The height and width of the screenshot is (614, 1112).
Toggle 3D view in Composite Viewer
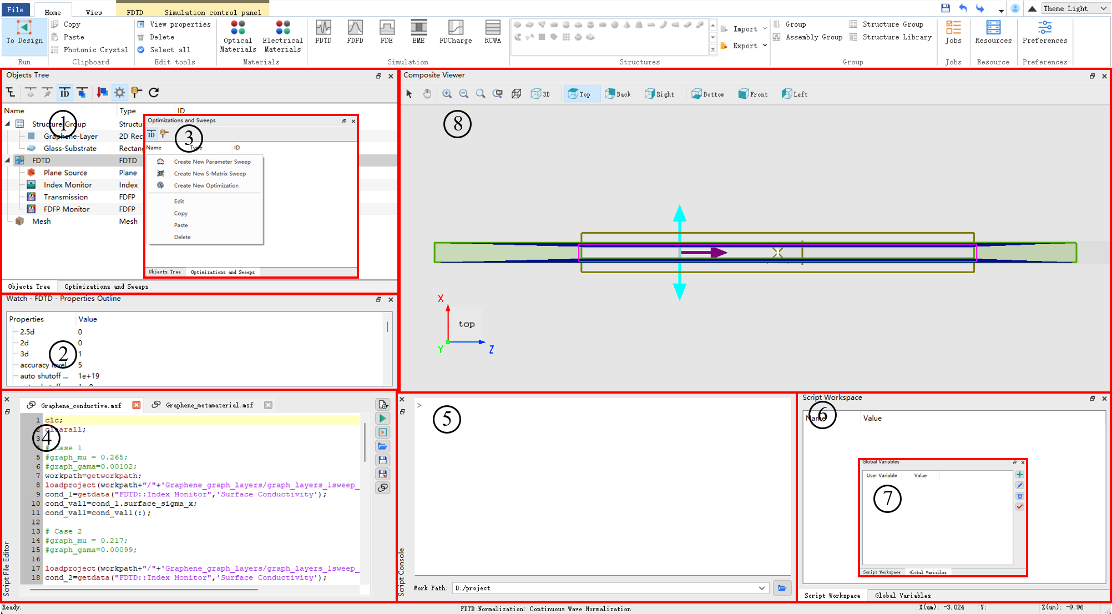click(x=540, y=94)
